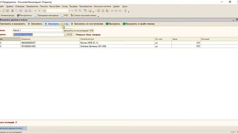Click the M- memory subtract button
Image resolution: width=238 pixels, height=134 pixels.
tap(120, 11)
